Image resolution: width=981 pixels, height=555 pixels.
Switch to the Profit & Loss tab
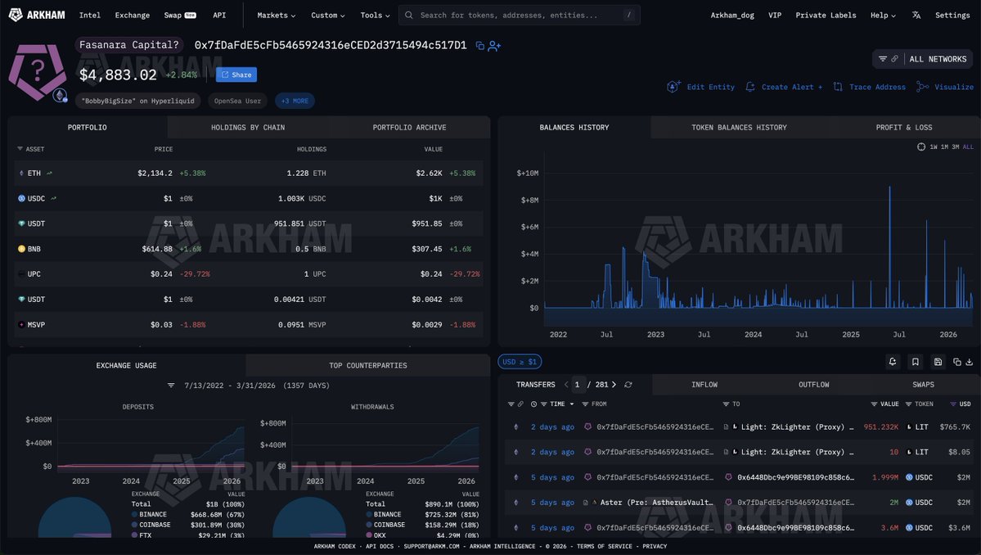pos(903,127)
